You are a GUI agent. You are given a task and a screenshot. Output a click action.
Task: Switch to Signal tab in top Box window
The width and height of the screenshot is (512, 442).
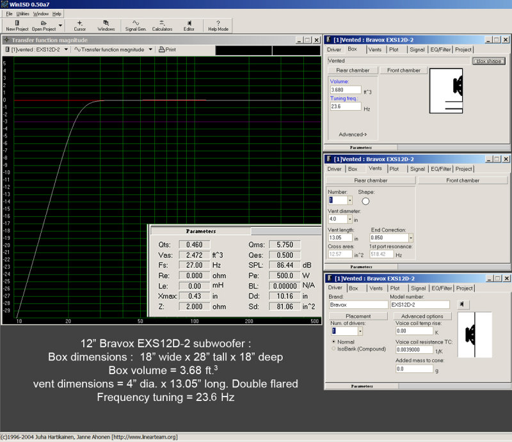(417, 50)
